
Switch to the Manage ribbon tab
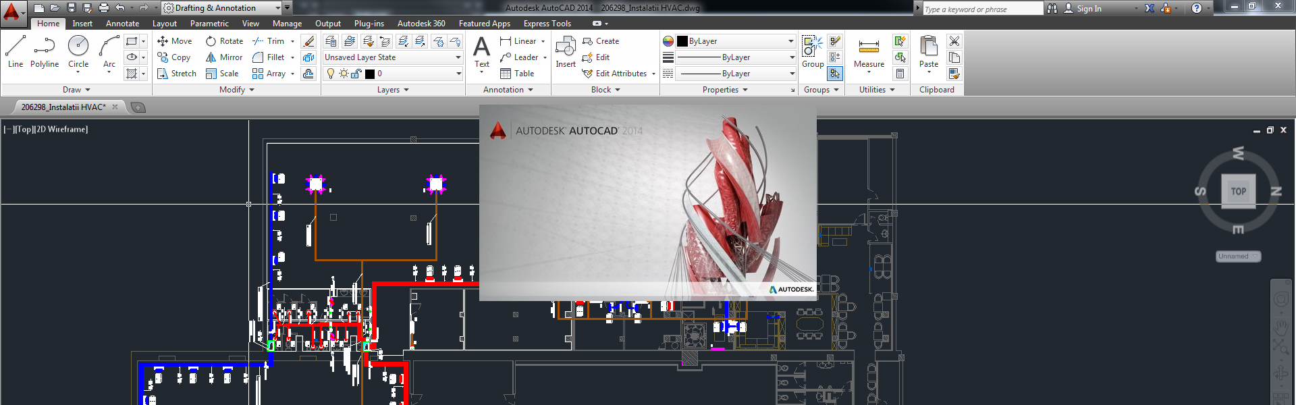[287, 24]
